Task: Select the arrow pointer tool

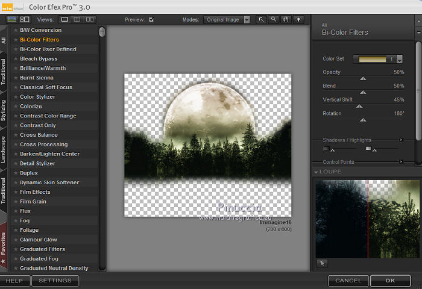Action: (262, 19)
